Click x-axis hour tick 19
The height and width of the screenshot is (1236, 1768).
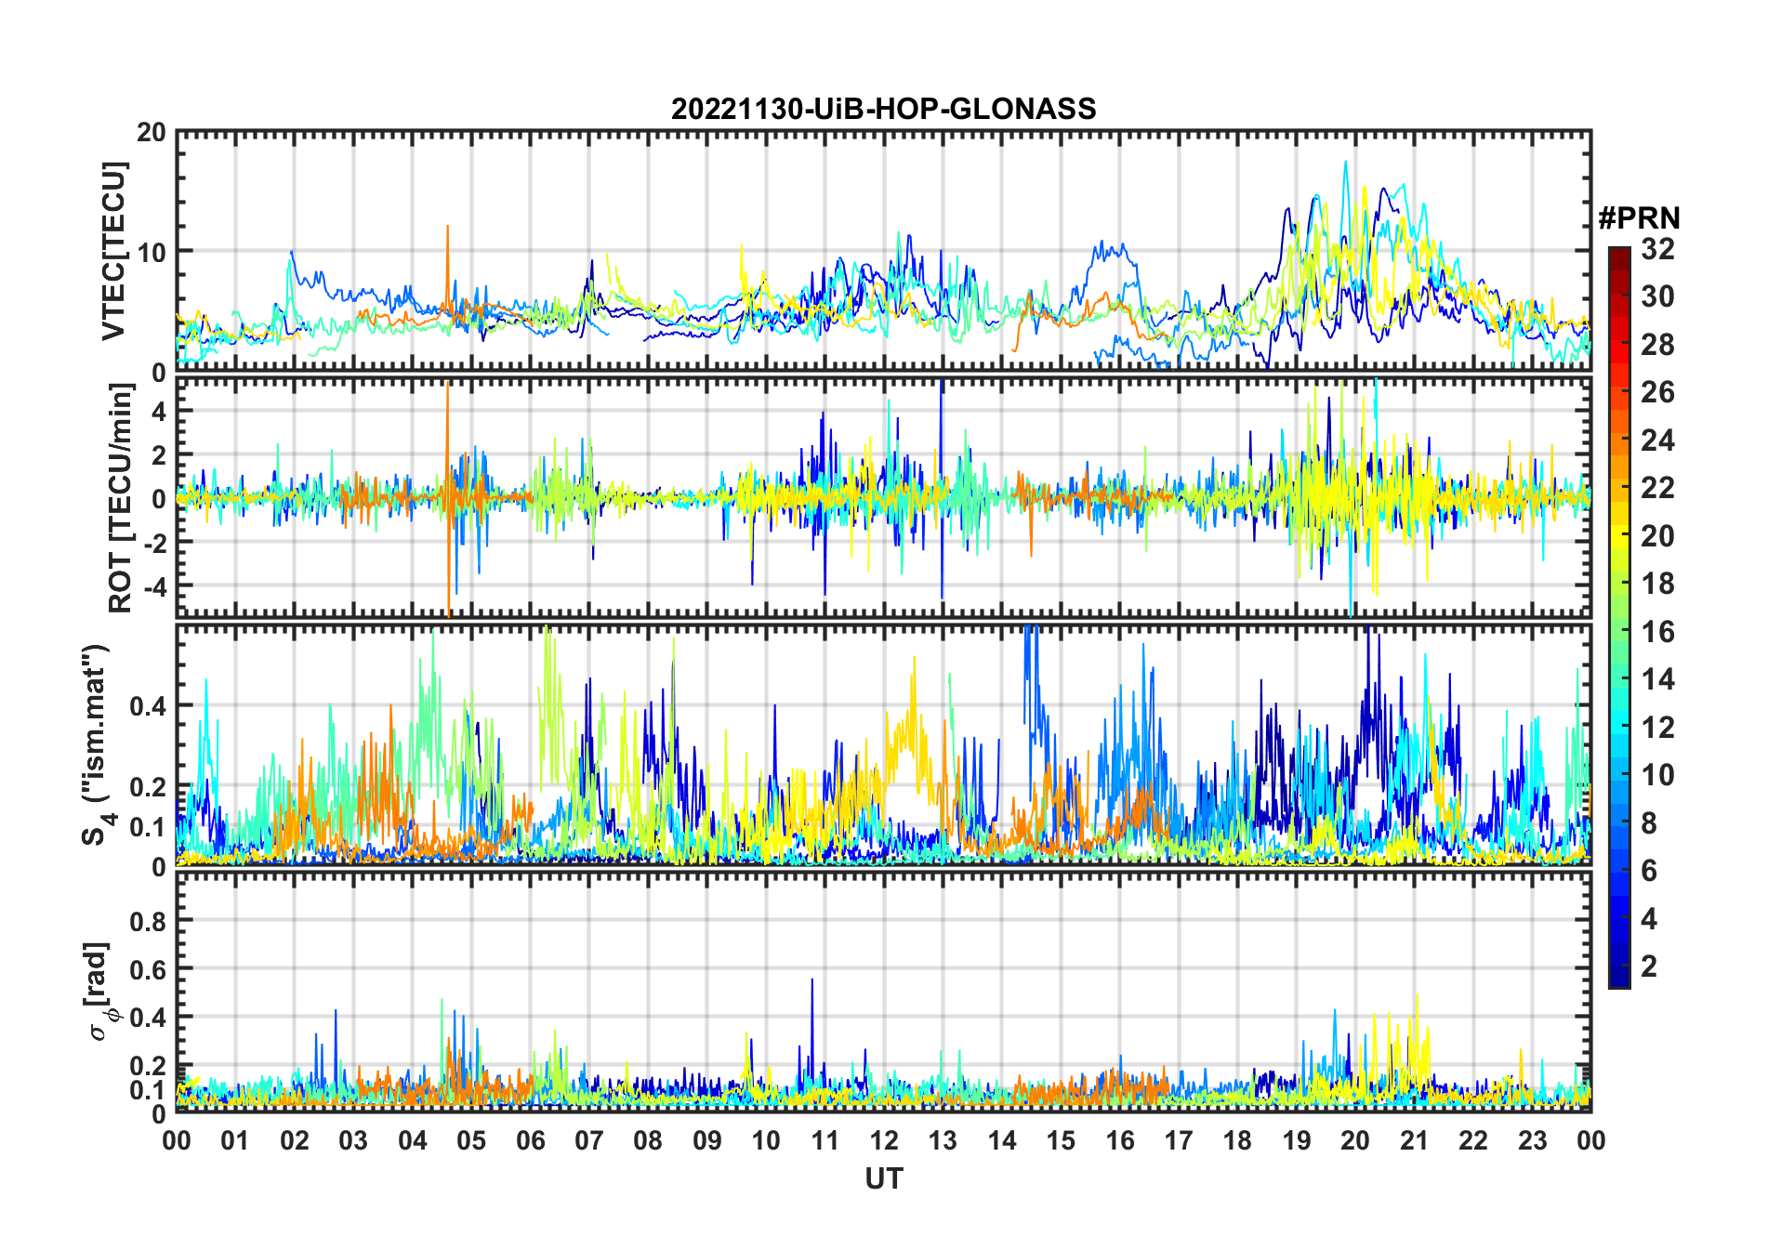tap(1297, 1140)
